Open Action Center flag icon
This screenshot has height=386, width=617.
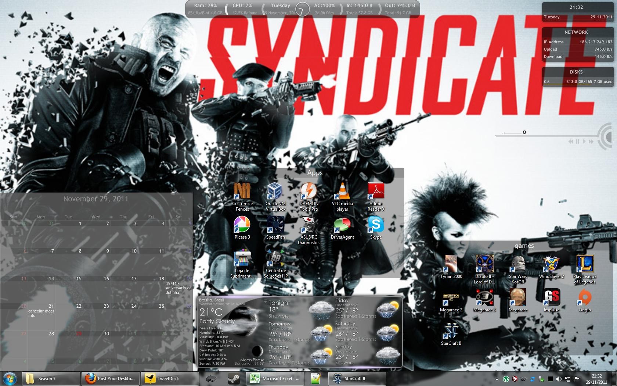pyautogui.click(x=576, y=379)
